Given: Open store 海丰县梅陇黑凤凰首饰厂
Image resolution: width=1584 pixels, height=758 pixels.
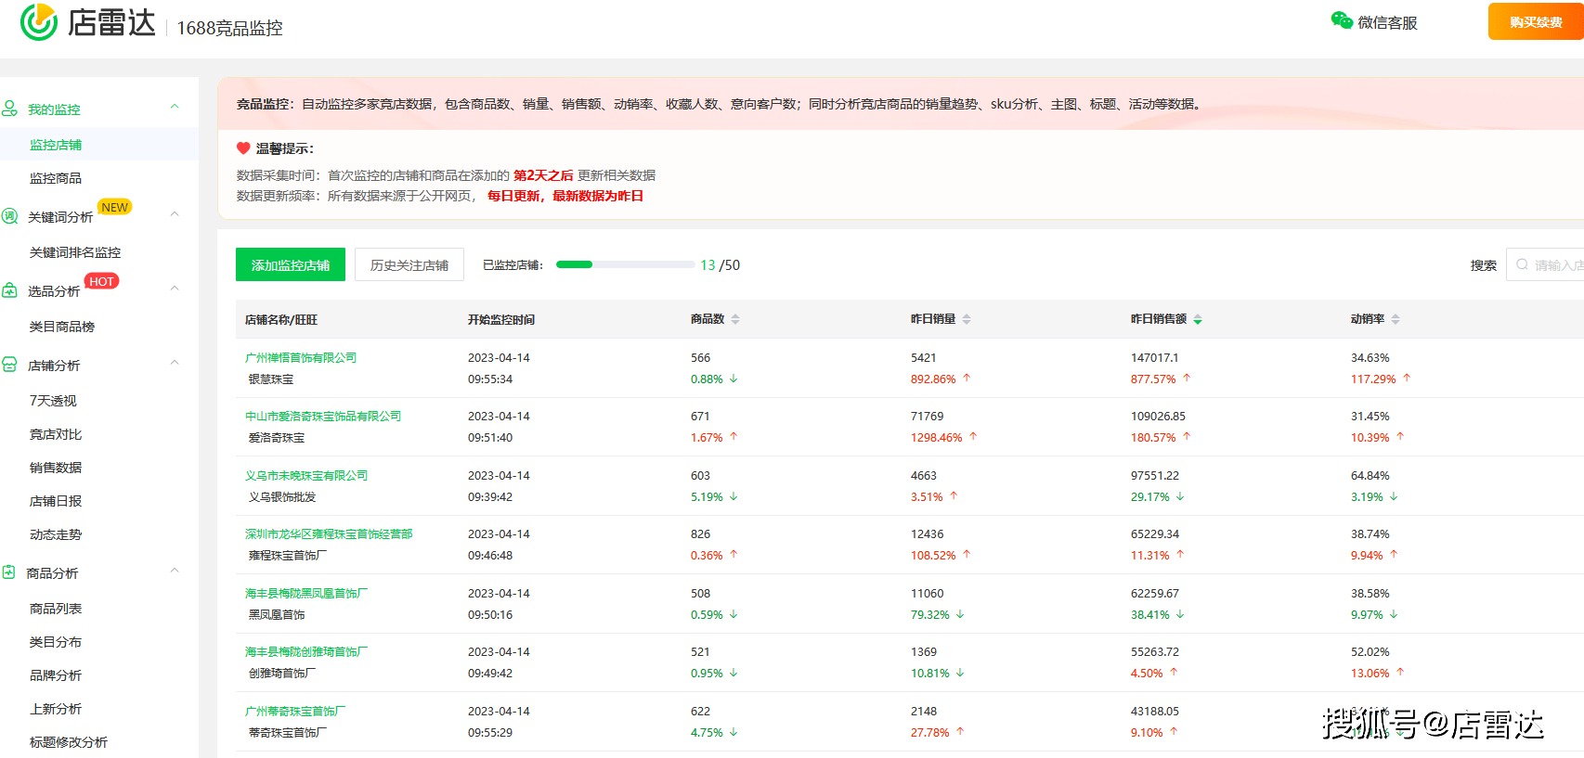Looking at the screenshot, I should point(306,593).
